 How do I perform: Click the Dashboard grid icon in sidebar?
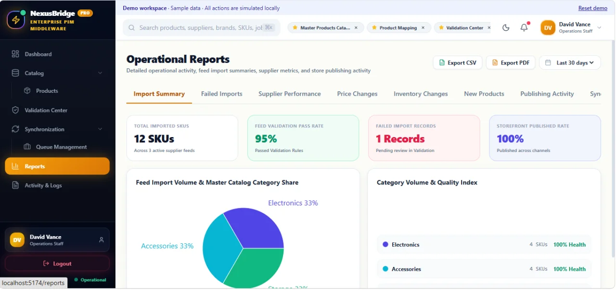(15, 54)
